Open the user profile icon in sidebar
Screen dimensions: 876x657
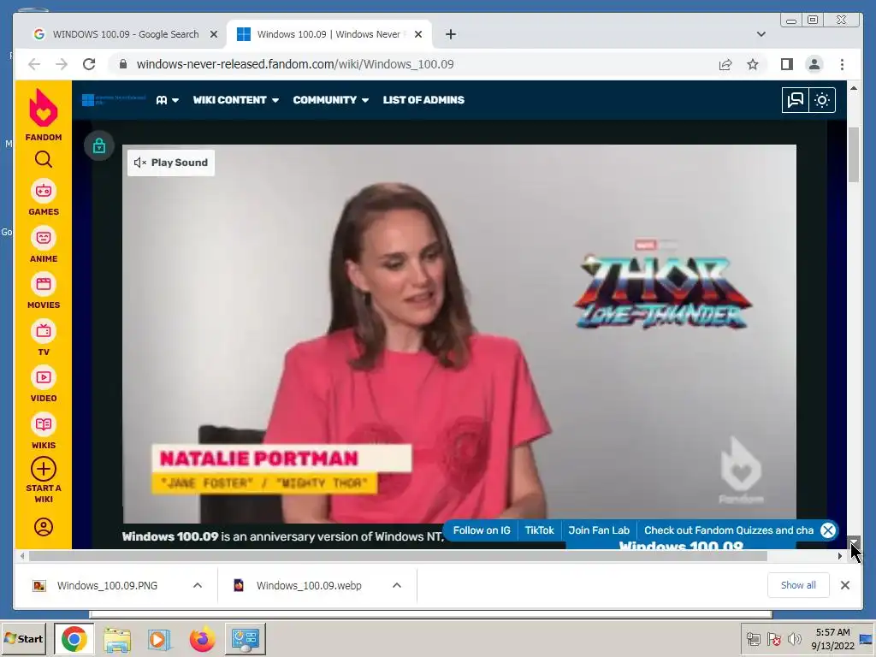44,527
